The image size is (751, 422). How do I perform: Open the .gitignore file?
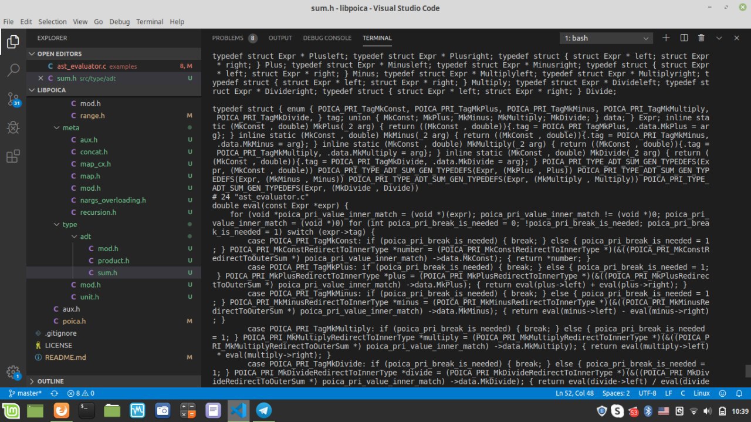click(113, 333)
